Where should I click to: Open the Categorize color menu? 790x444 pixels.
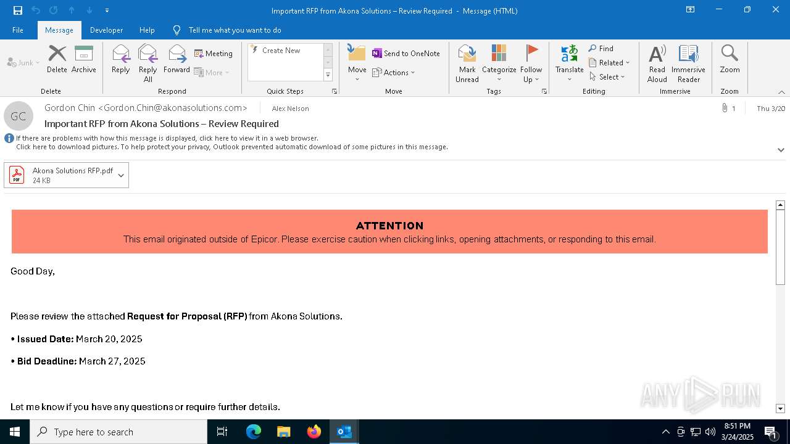click(x=499, y=64)
